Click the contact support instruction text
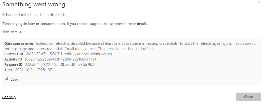Screen dimensions: 264x104 click(x=75, y=24)
